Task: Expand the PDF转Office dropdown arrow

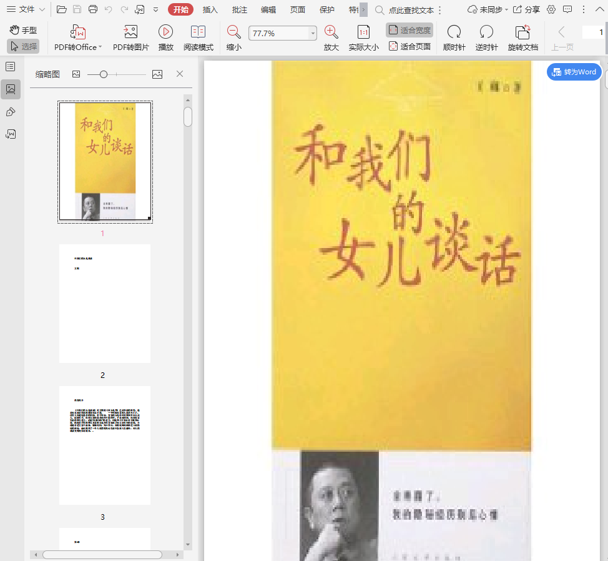Action: tap(100, 47)
